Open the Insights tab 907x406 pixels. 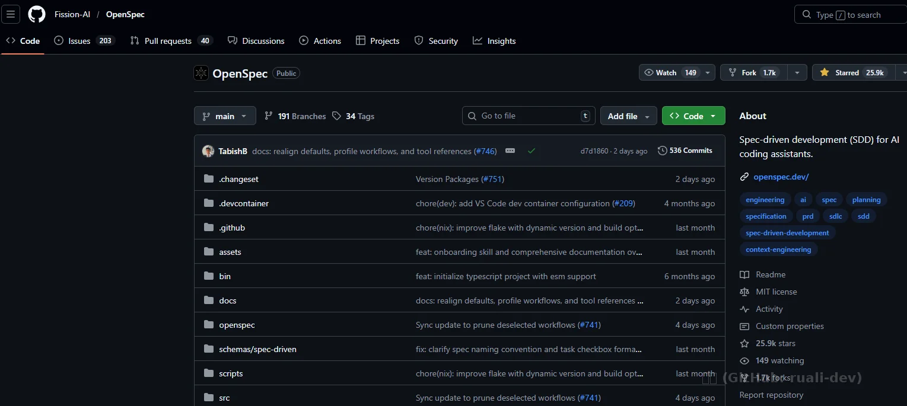pyautogui.click(x=494, y=41)
